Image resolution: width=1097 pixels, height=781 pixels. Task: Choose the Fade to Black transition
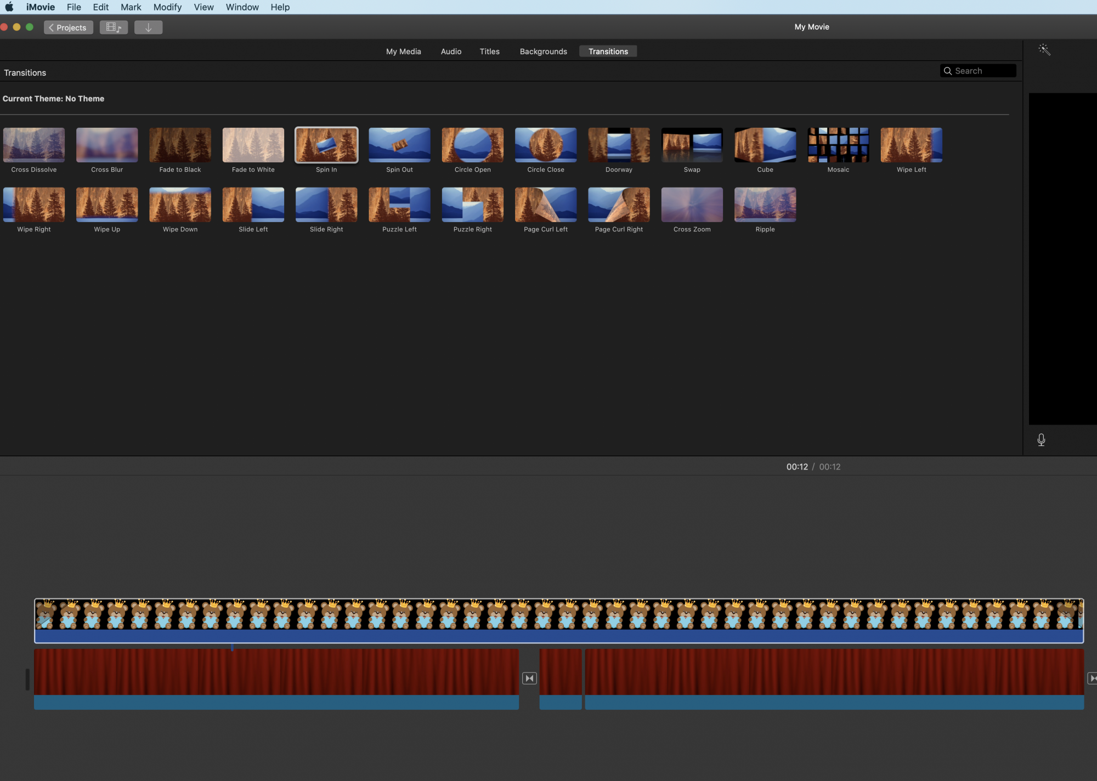(x=180, y=145)
